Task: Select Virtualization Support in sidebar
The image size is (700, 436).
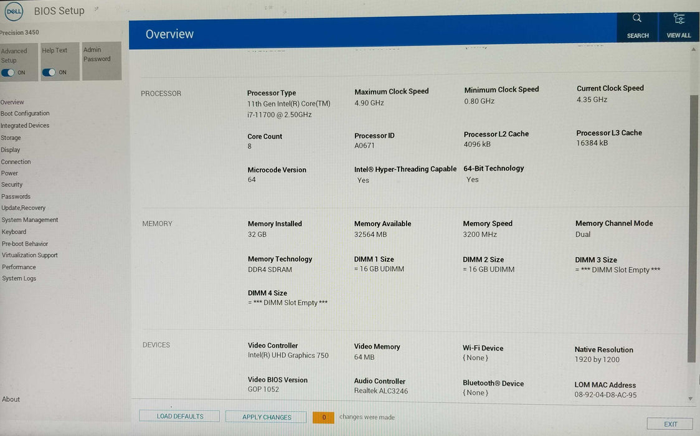Action: click(x=30, y=255)
